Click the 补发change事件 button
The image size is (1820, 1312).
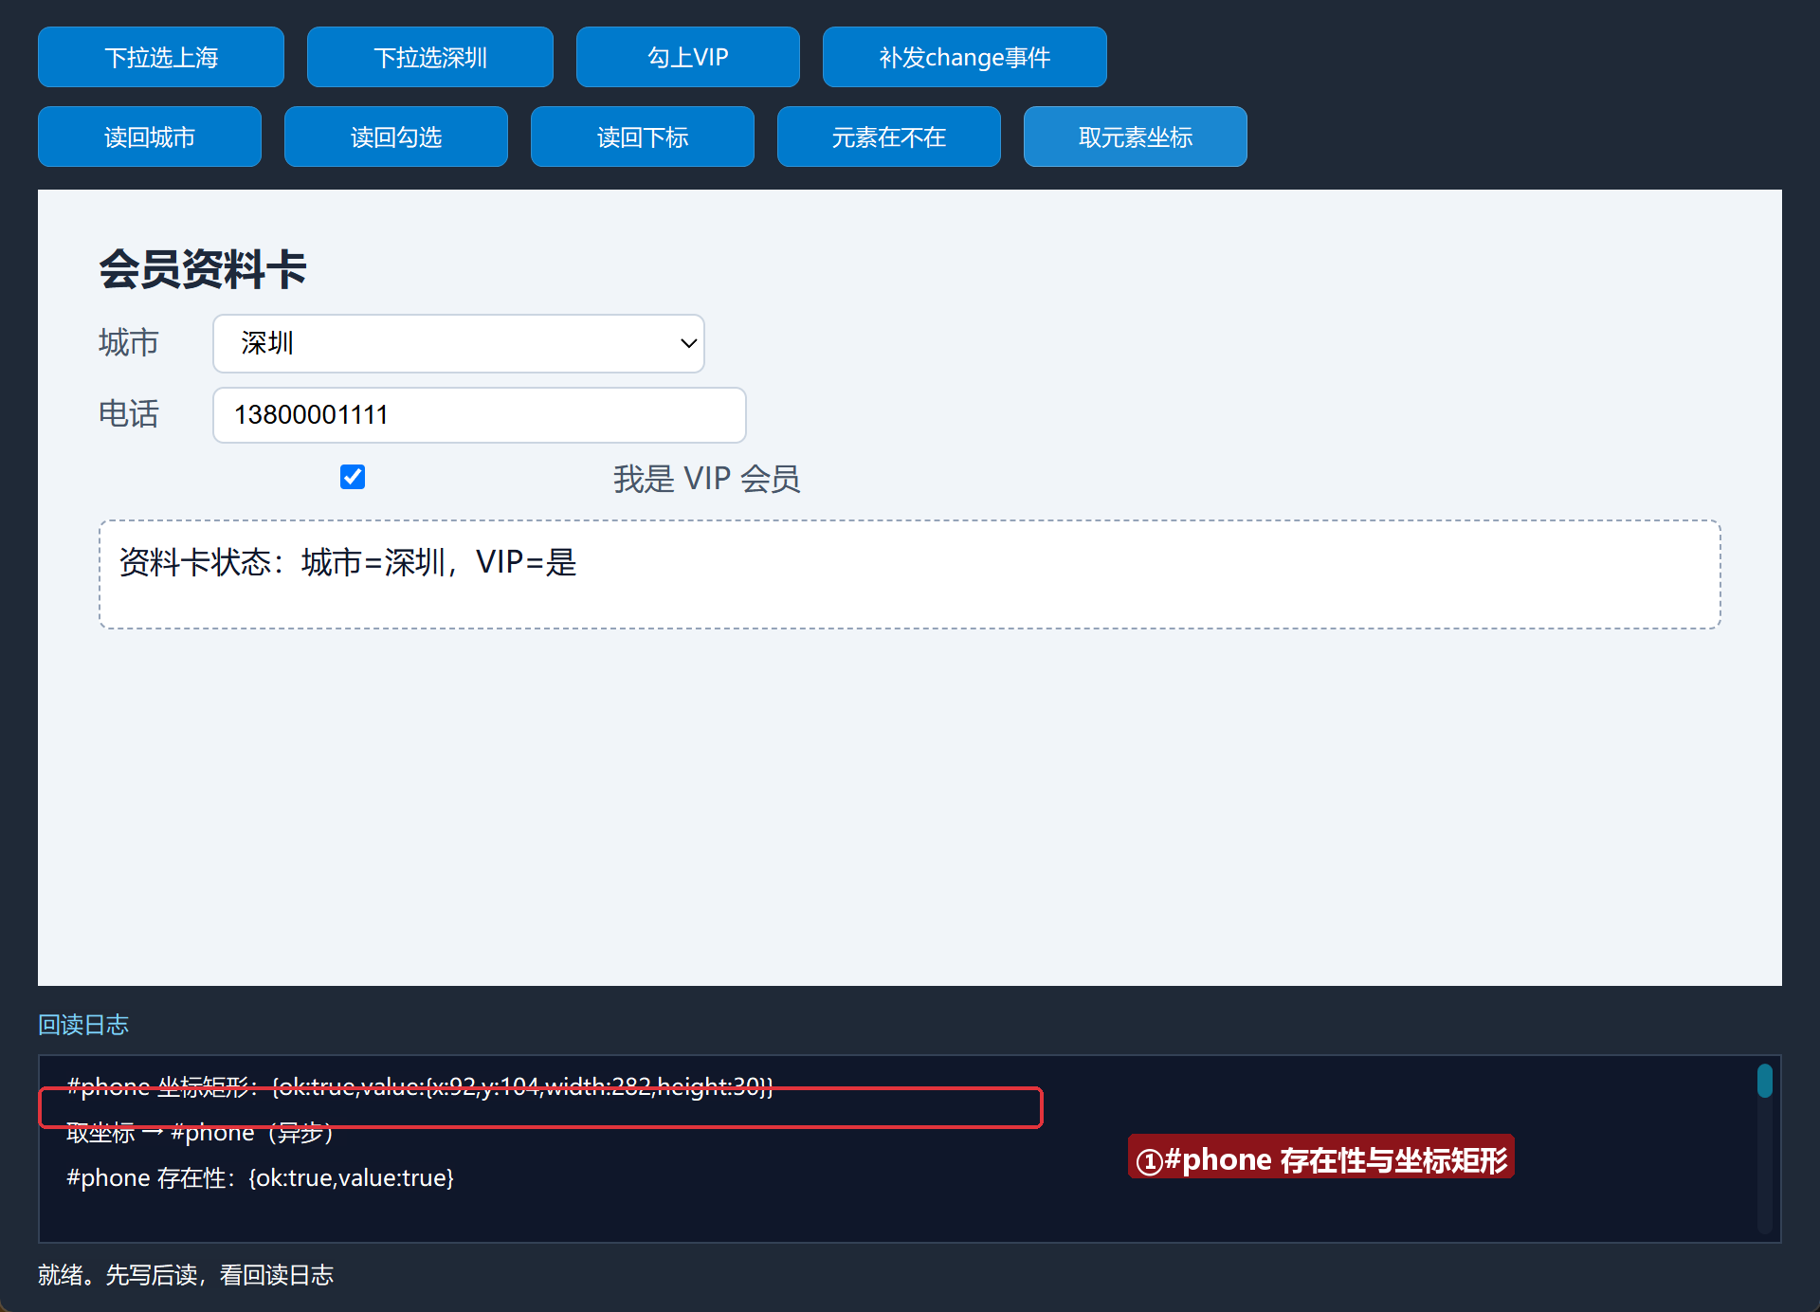tap(965, 57)
